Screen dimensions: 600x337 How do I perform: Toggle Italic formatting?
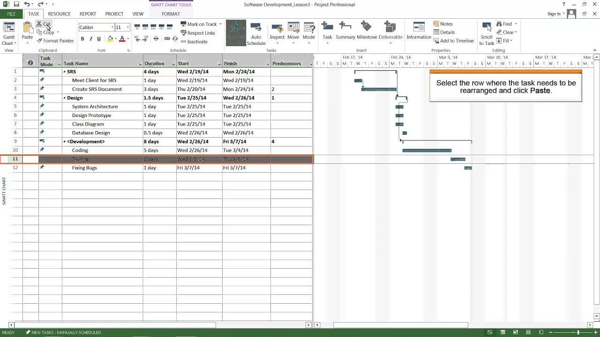click(91, 39)
